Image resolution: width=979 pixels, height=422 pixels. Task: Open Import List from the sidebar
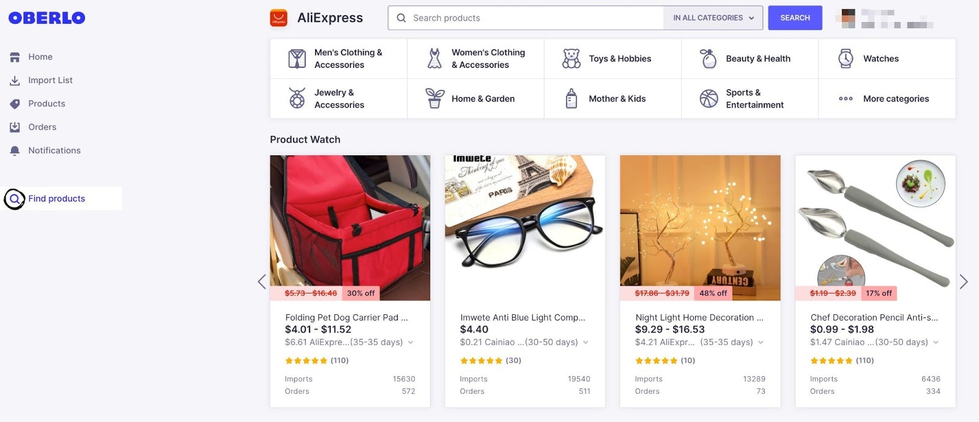tap(51, 80)
